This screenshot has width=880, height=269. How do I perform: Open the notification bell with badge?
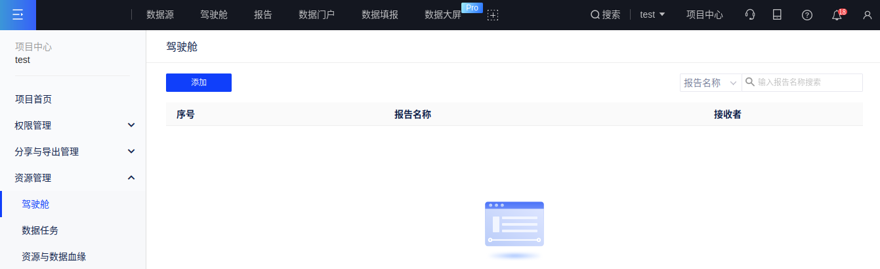[x=837, y=15]
